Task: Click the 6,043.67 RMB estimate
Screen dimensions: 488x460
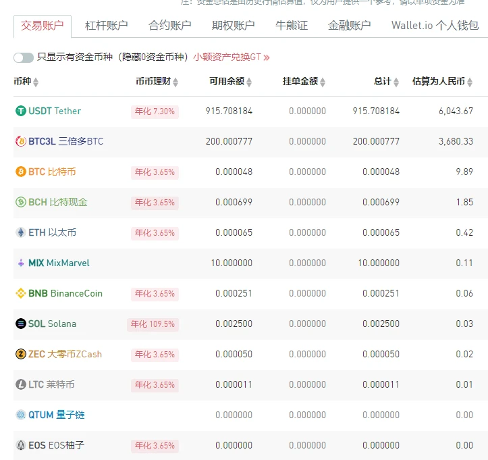Action: click(x=456, y=111)
